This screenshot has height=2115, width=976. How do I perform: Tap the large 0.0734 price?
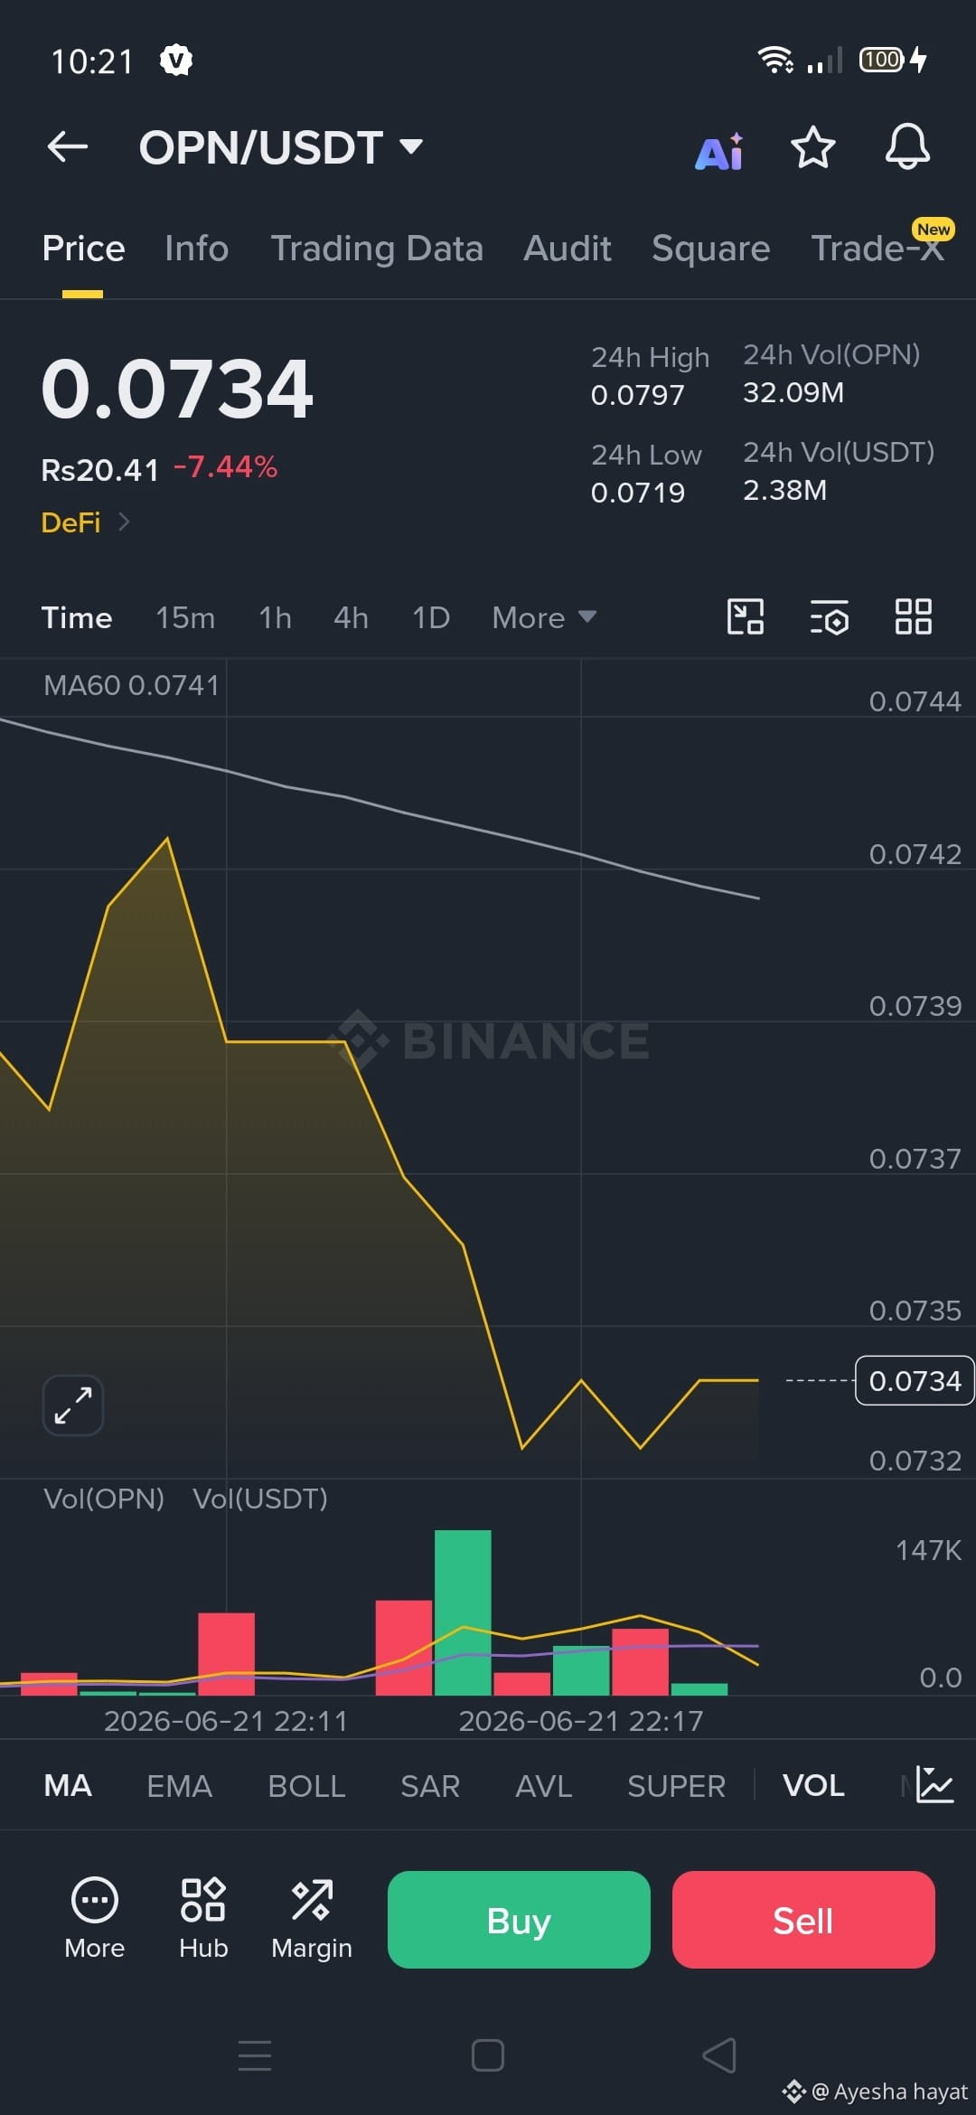[x=177, y=389]
